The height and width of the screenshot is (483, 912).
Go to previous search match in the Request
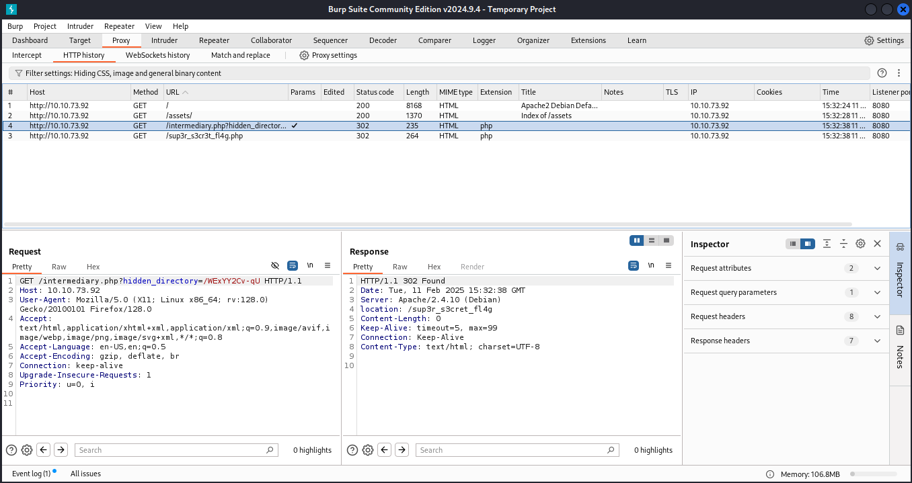[44, 450]
